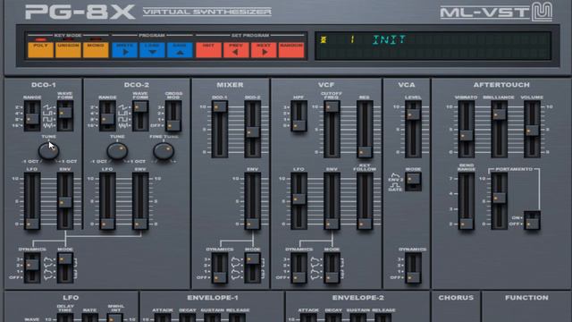Click the blue SAVE program button
This screenshot has width=572, height=322.
click(180, 50)
